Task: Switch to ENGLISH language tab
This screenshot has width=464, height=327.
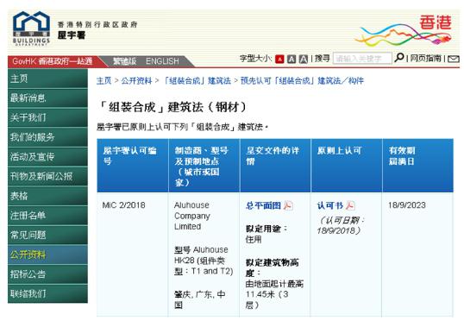Action: click(x=162, y=61)
